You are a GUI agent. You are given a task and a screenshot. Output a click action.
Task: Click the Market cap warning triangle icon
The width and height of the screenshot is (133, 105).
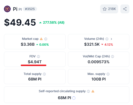coord(41,39)
